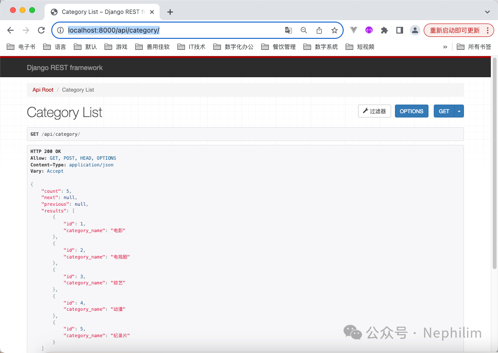
Task: View site information icon in address bar
Action: point(60,30)
